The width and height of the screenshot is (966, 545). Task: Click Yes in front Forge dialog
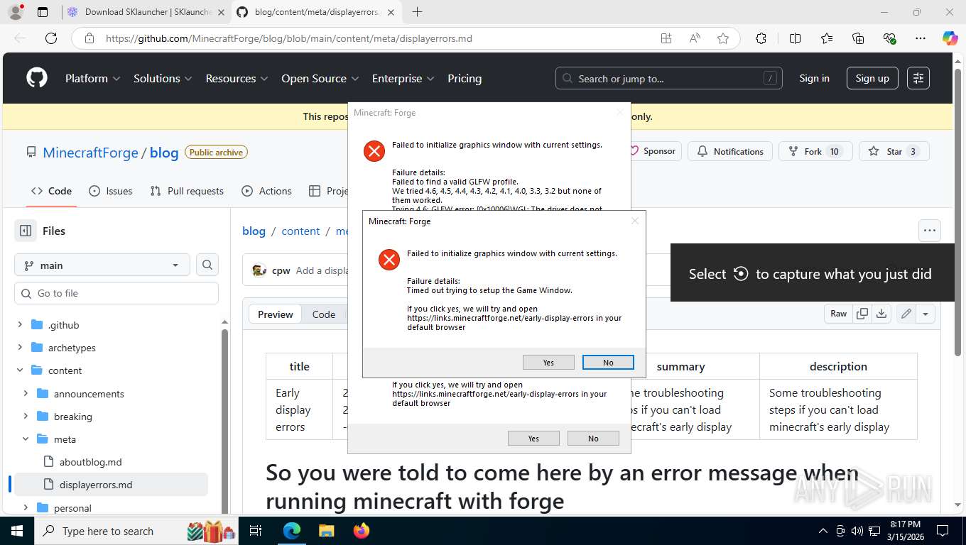click(x=548, y=362)
